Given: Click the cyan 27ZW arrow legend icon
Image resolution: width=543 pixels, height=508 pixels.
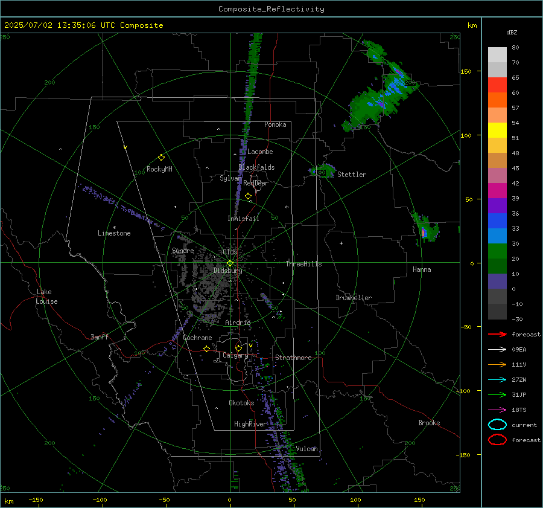Looking at the screenshot, I should pyautogui.click(x=497, y=380).
